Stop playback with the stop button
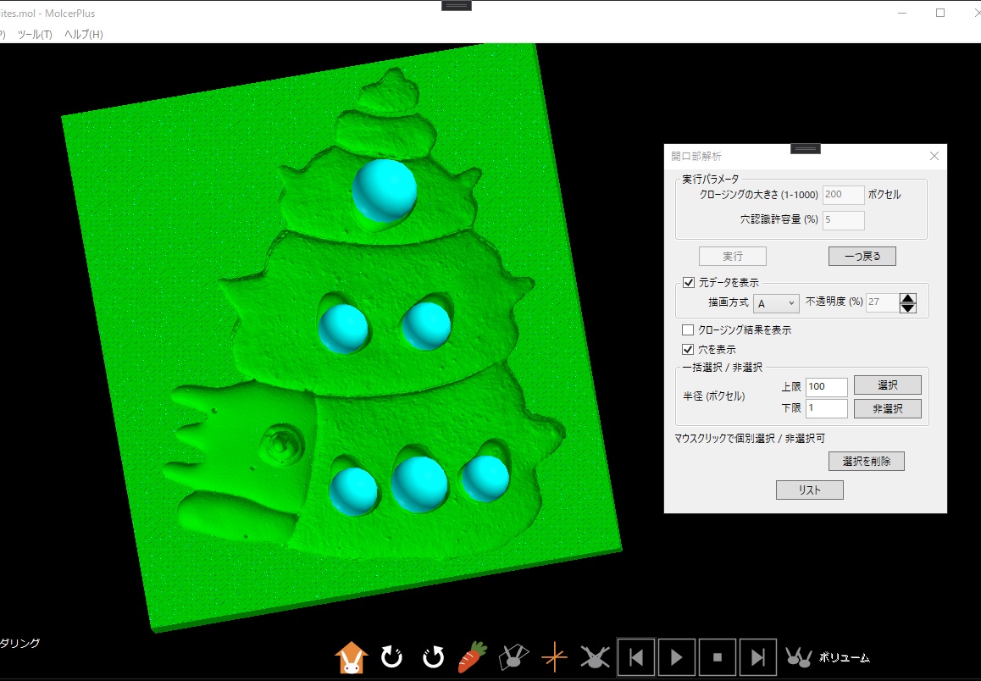The image size is (981, 681). click(x=718, y=657)
